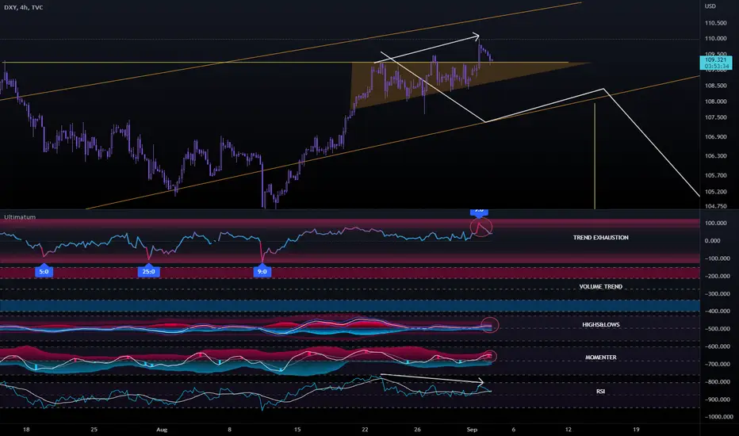Screen dimensions: 739x436
Task: Click the 12 date on time axis
Action: point(569,430)
